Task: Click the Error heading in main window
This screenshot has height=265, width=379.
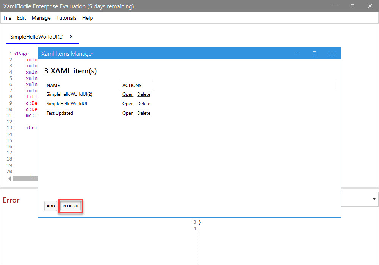Action: tap(11, 200)
